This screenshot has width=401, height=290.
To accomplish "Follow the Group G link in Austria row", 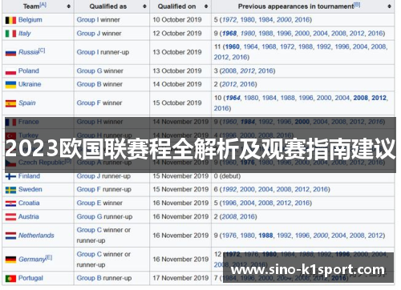I will 89,216.
